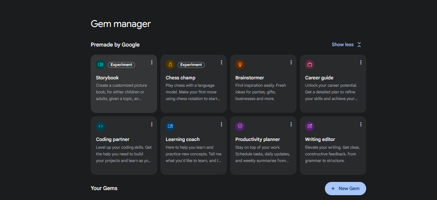Open the Writing editor gem title
Viewport: 437px width, 200px height.
[320, 139]
